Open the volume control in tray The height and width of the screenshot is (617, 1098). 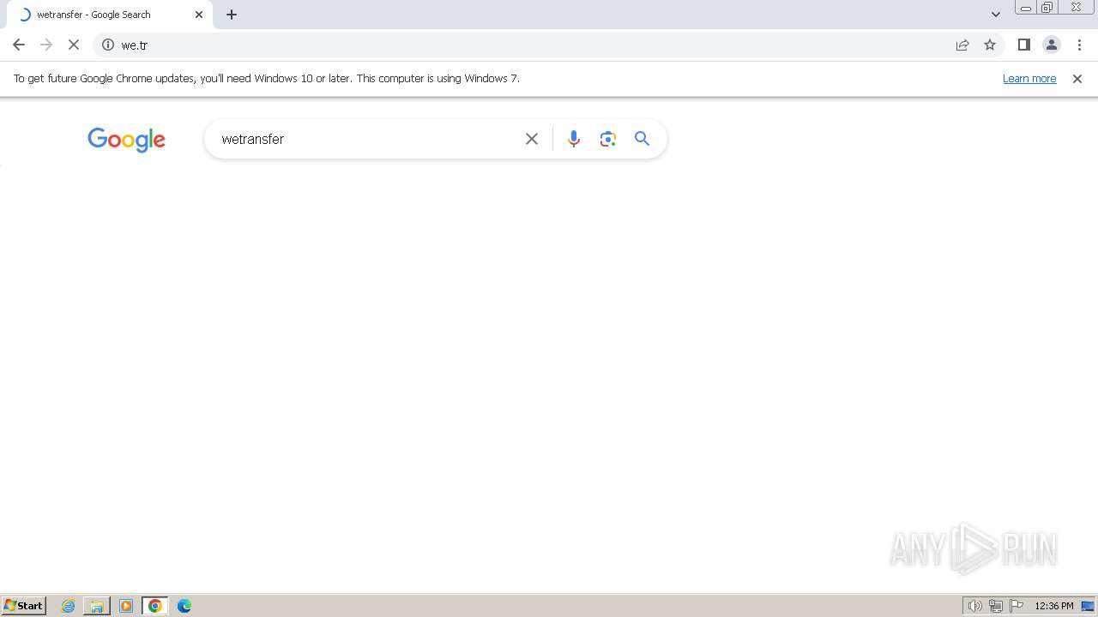pos(974,606)
